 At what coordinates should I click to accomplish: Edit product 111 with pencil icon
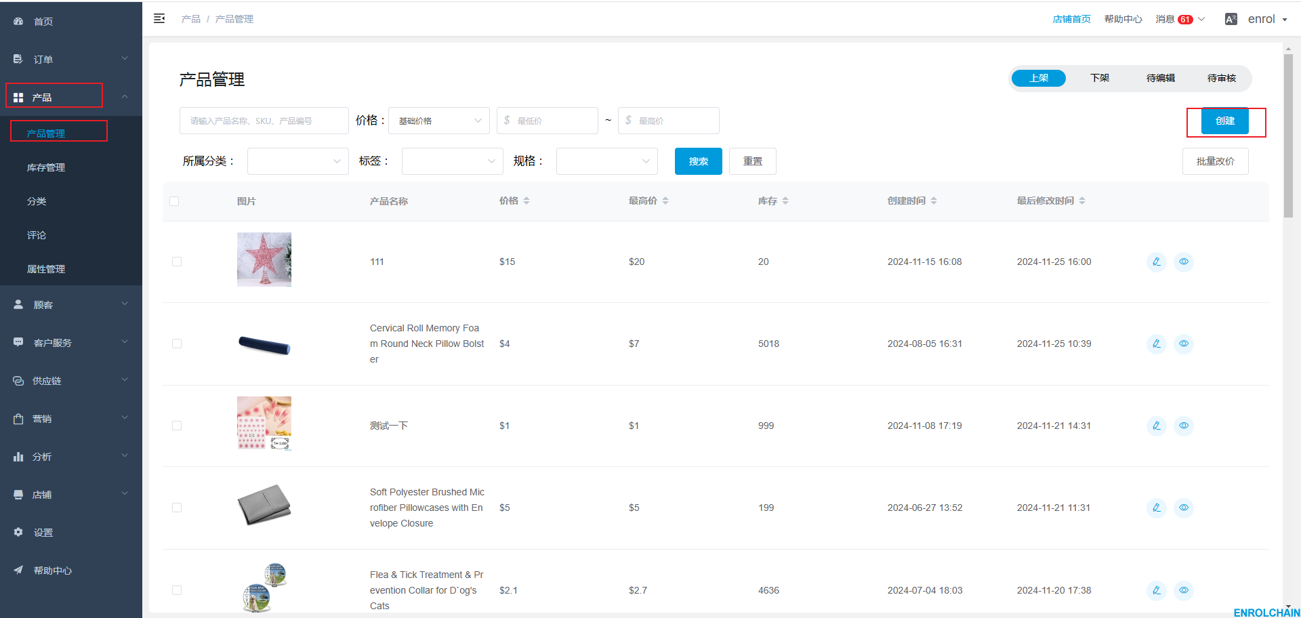tap(1157, 262)
